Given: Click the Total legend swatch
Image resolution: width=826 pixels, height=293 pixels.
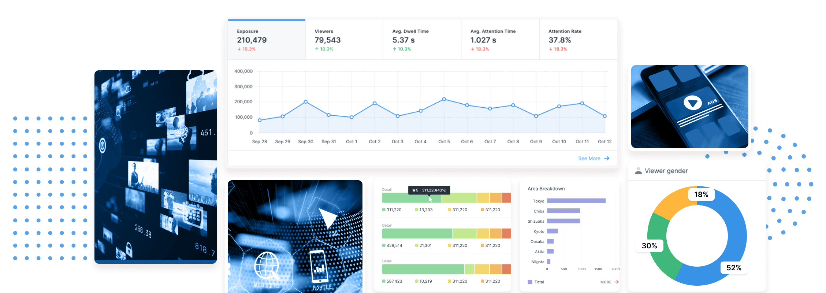Looking at the screenshot, I should [530, 282].
